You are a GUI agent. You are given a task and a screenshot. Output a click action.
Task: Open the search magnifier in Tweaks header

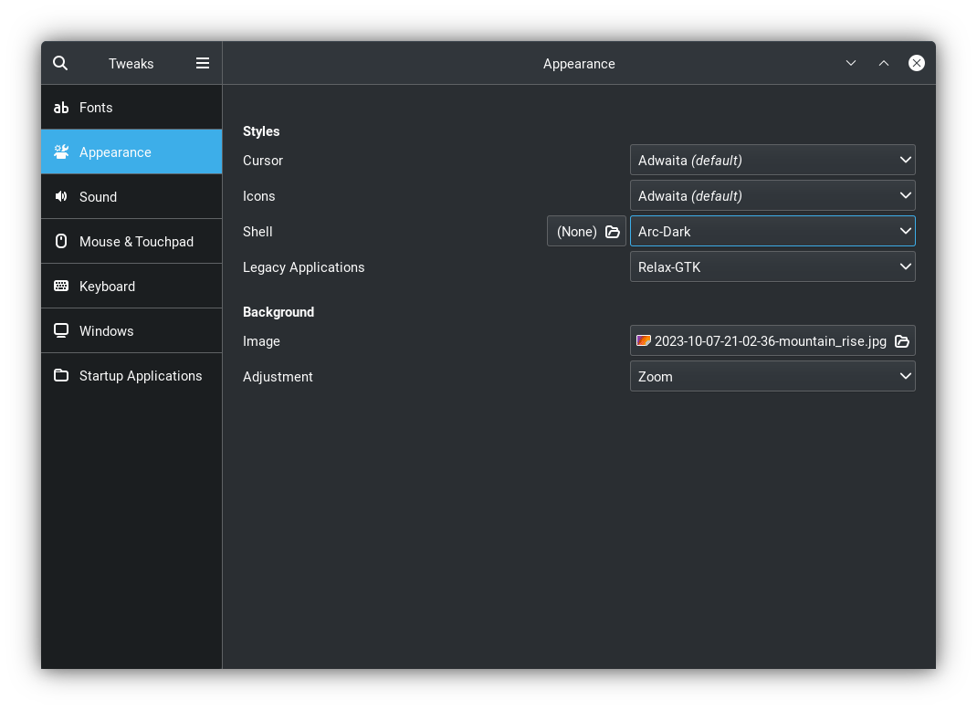(60, 63)
